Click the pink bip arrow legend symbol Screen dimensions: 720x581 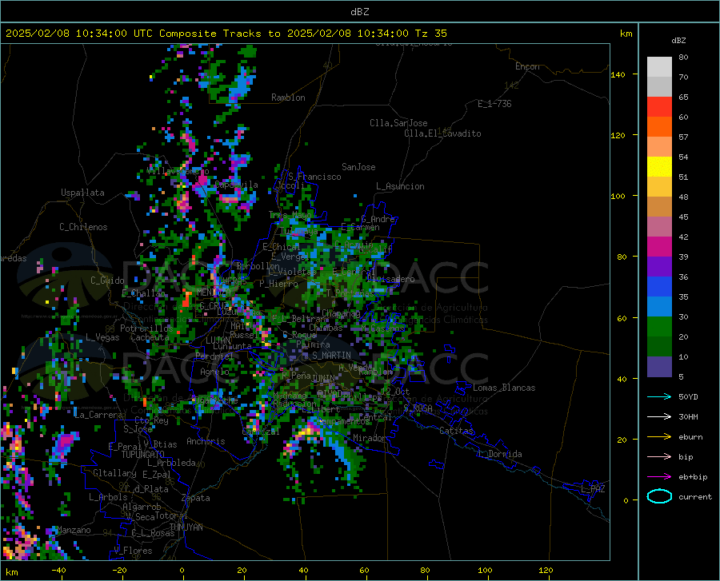click(x=659, y=457)
